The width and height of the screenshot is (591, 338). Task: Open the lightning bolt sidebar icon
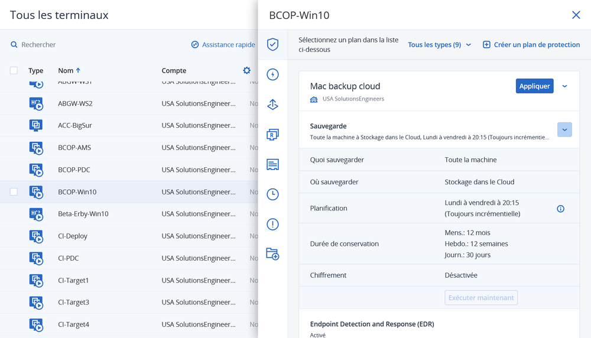tap(272, 74)
